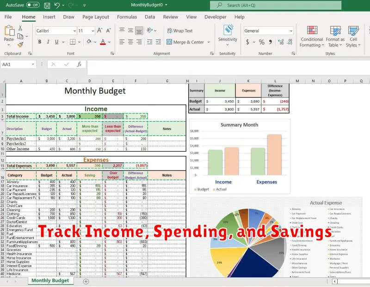Switch to the Page Layout tab
This screenshot has width=370, height=287.
(96, 17)
